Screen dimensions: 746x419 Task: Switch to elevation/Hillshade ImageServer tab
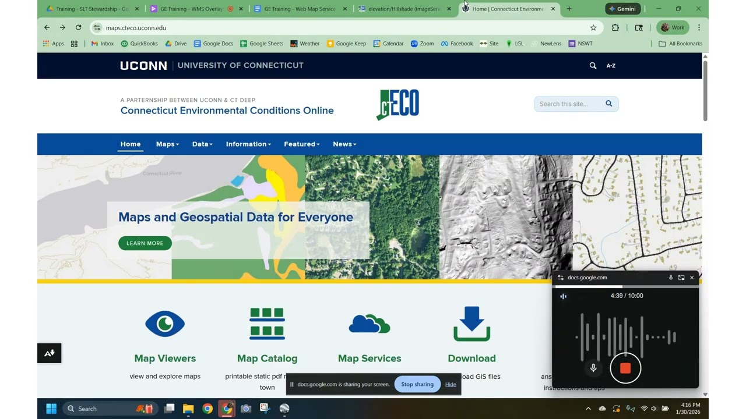[404, 9]
